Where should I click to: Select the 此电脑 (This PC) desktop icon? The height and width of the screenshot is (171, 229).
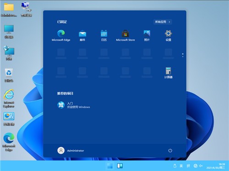(9, 31)
